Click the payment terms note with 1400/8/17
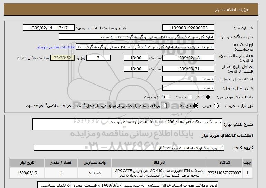Viewport: 266px width, 188px height. [x=127, y=185]
